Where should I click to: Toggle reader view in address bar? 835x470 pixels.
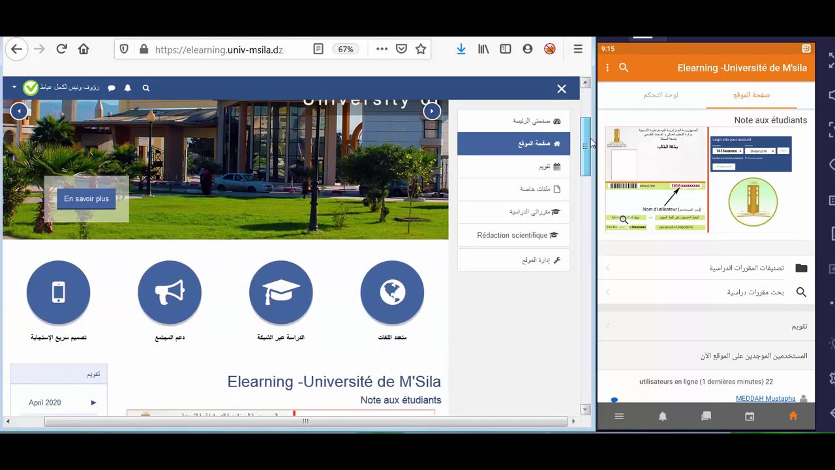coord(318,49)
